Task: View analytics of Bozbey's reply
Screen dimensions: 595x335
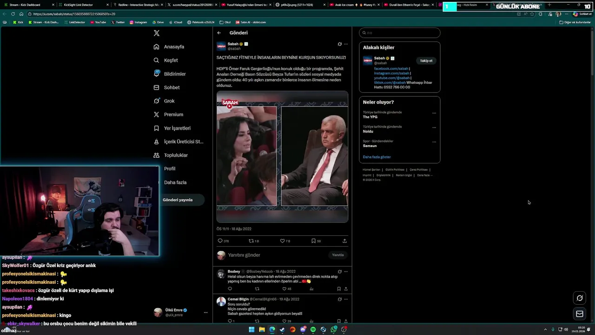Action: coord(311,289)
